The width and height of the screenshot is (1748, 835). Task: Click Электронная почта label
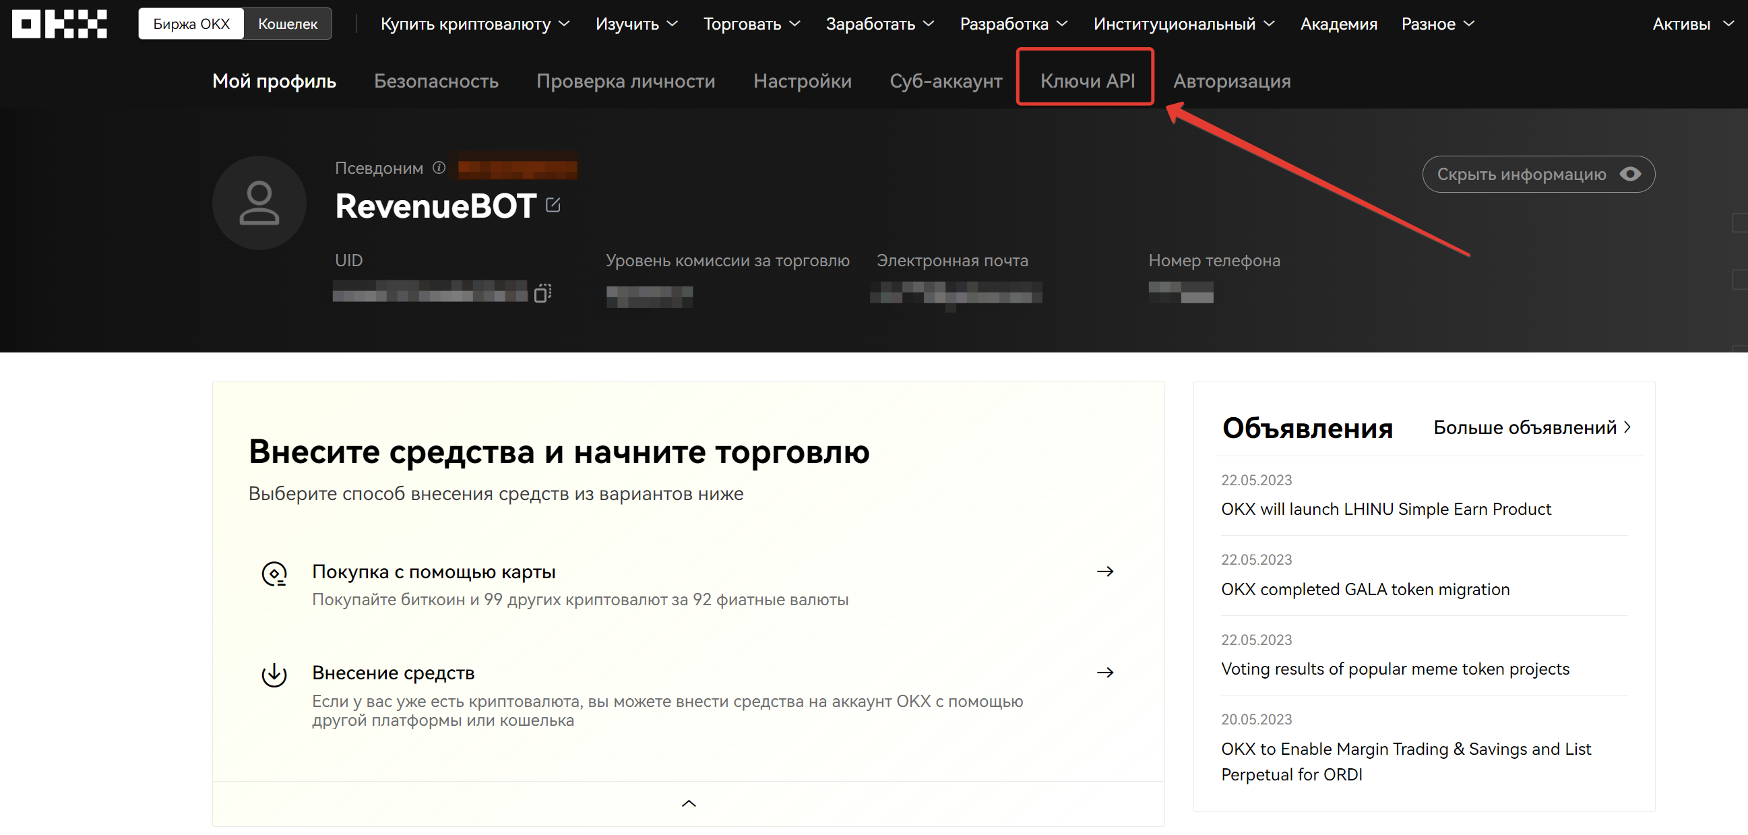point(952,261)
